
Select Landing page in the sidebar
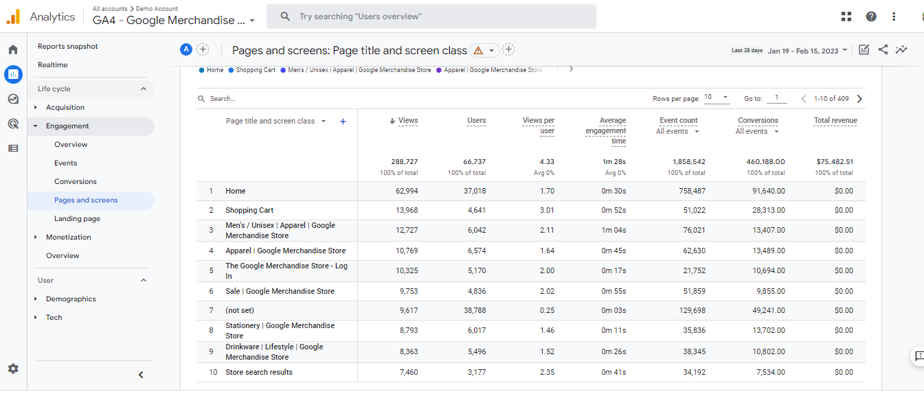pyautogui.click(x=78, y=218)
